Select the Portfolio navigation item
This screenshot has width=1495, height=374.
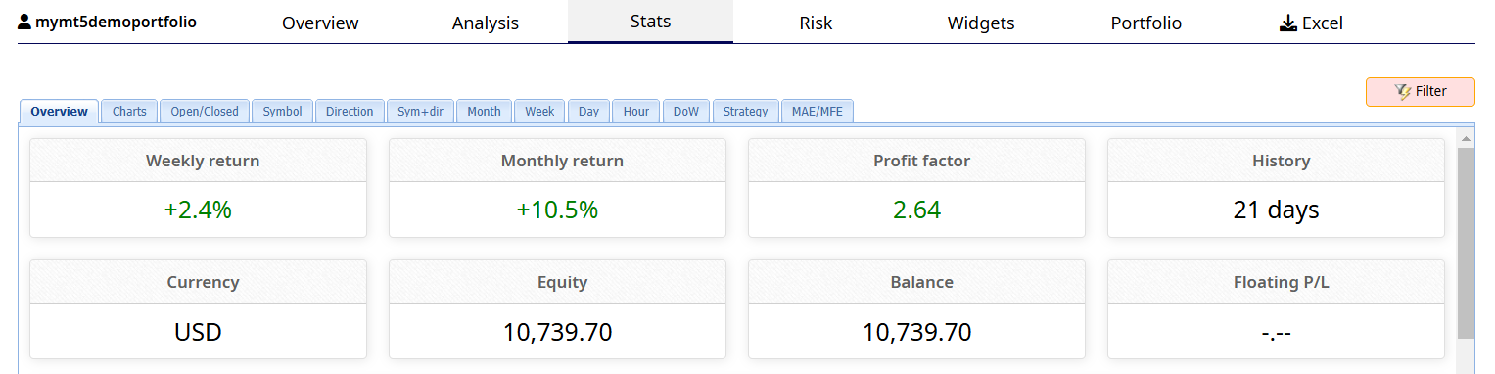click(1146, 23)
